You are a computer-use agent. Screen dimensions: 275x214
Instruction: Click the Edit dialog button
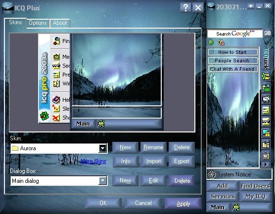point(153,180)
